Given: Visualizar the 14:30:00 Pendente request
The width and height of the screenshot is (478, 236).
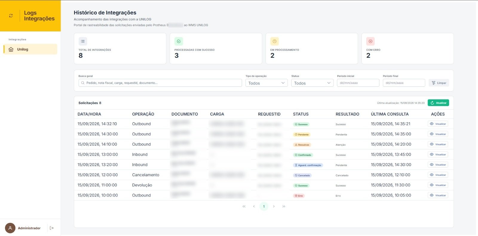Looking at the screenshot, I should click(438, 134).
